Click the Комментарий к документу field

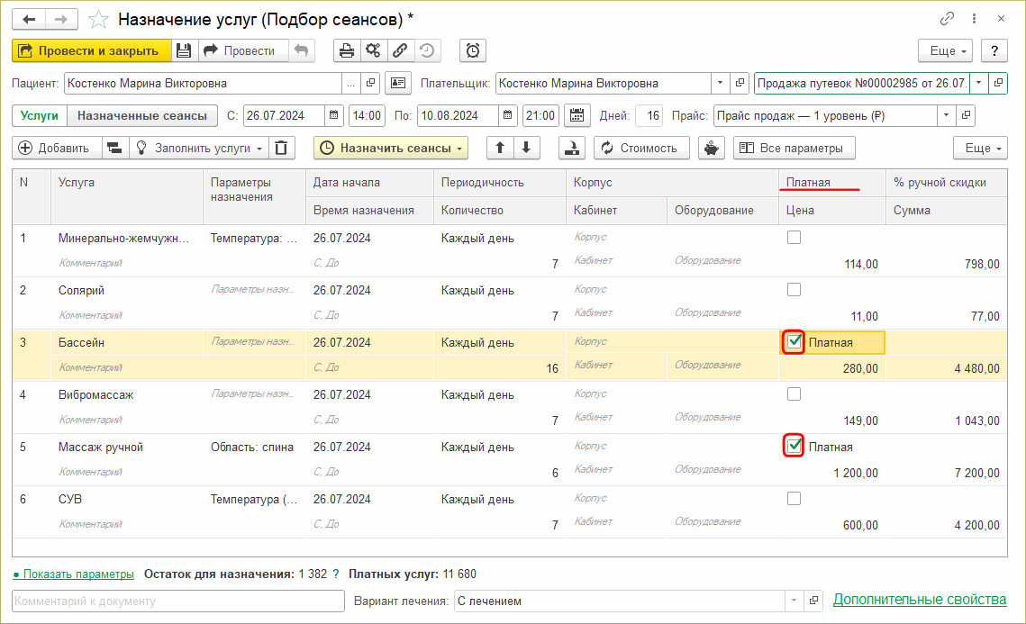click(178, 601)
